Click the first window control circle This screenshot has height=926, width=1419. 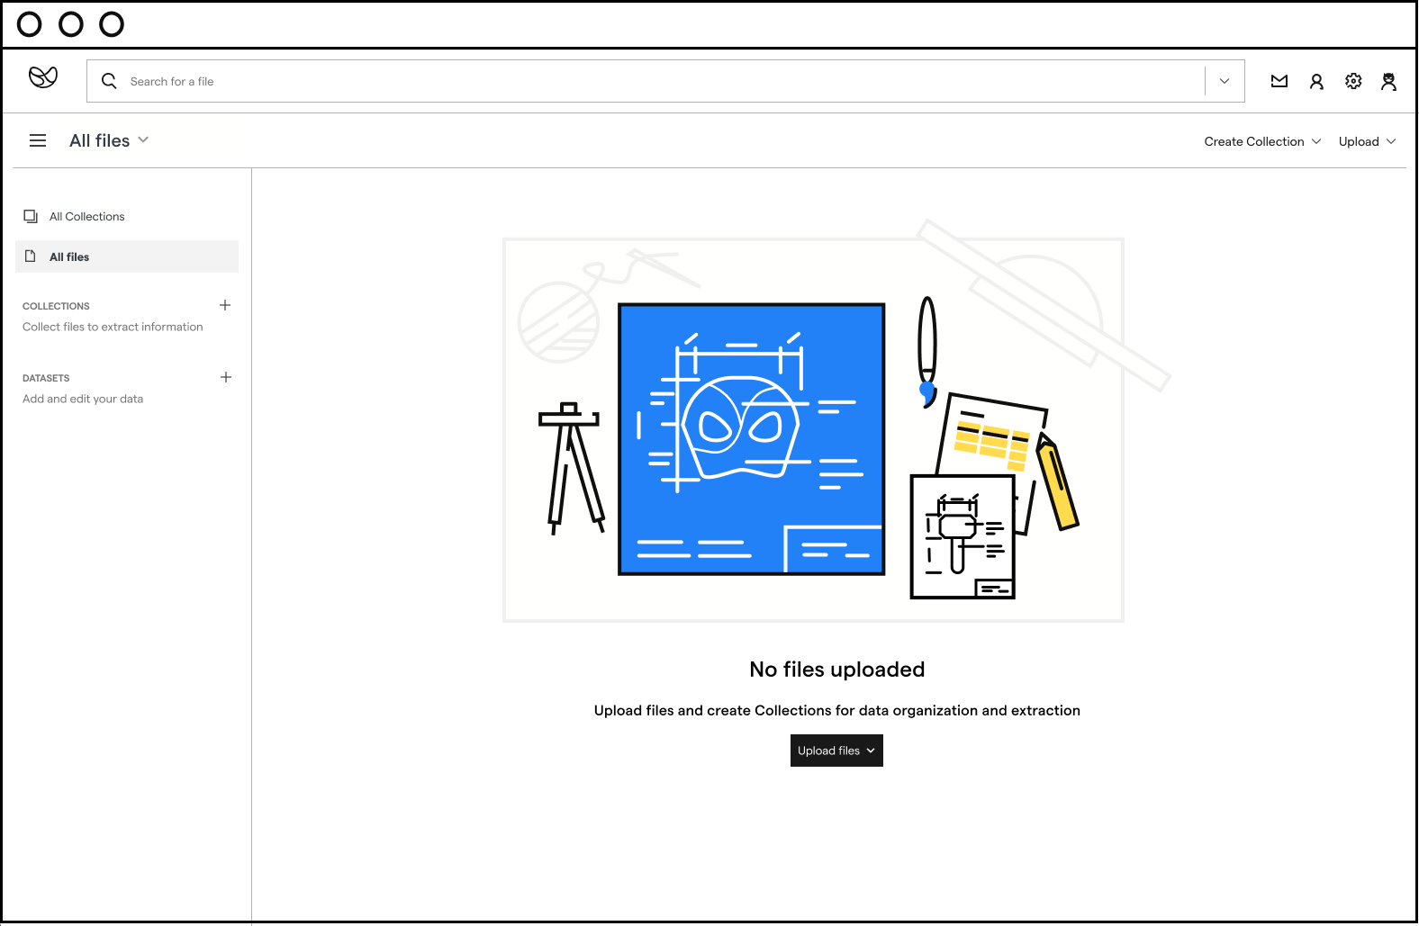point(30,24)
